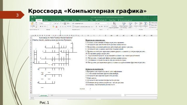Click the Orientation text-angle icon
Screen dimensions: 187x105
pos(68,24)
